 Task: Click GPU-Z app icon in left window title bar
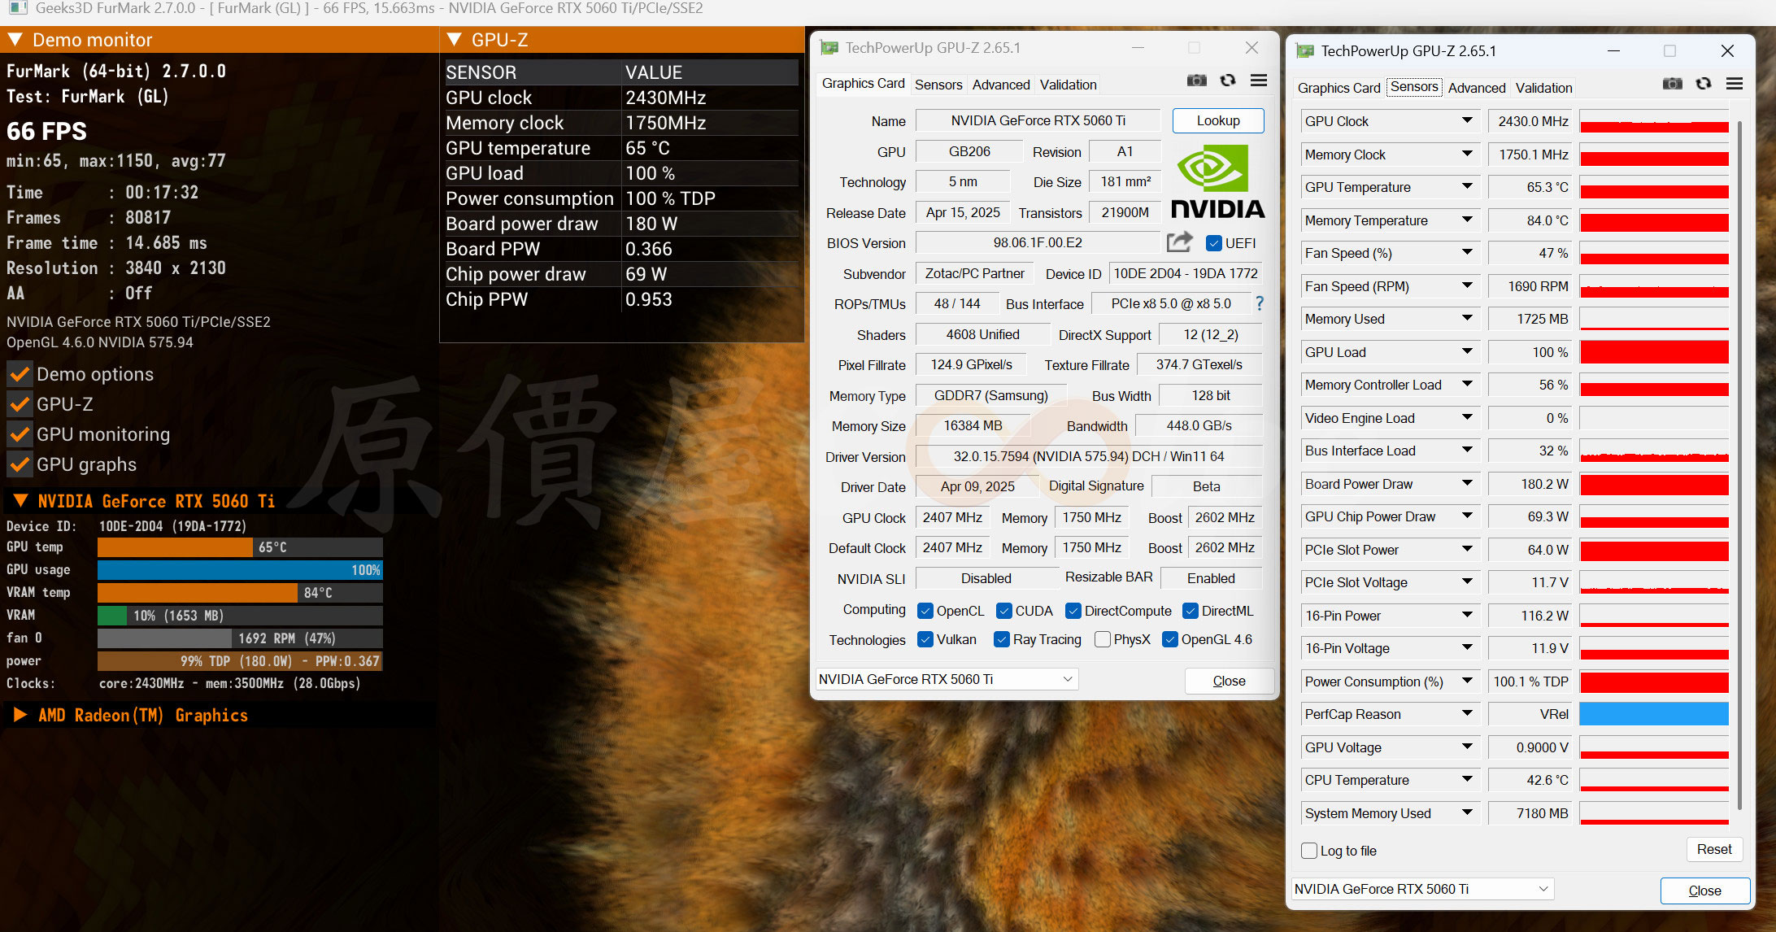[829, 48]
